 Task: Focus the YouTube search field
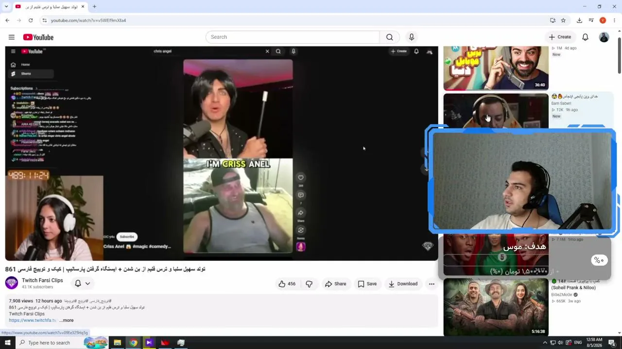[x=293, y=37]
